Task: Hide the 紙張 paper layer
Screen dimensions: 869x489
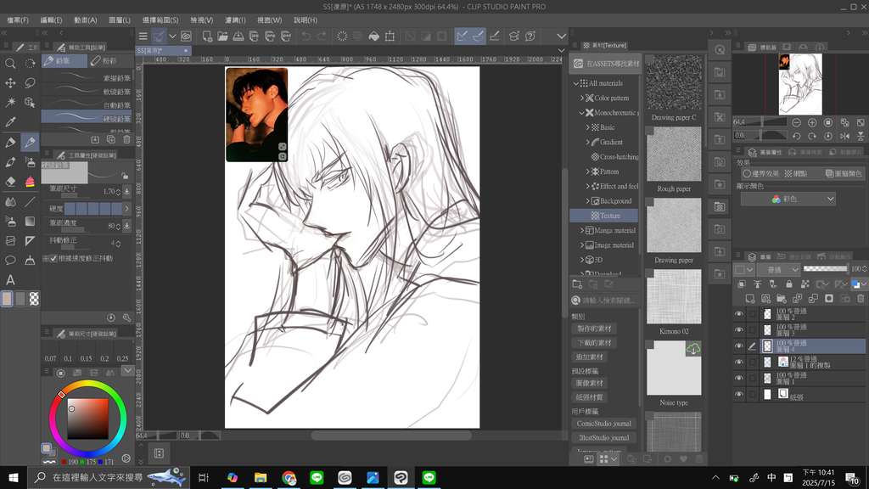Action: tap(739, 394)
